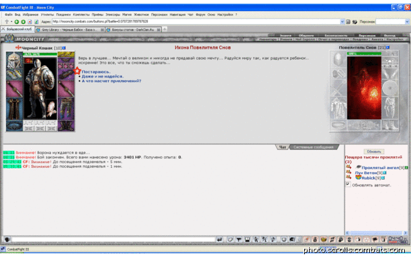Image resolution: width=411 pixels, height=257 pixels.
Task: Open the Настройки menu
Action: click(225, 14)
